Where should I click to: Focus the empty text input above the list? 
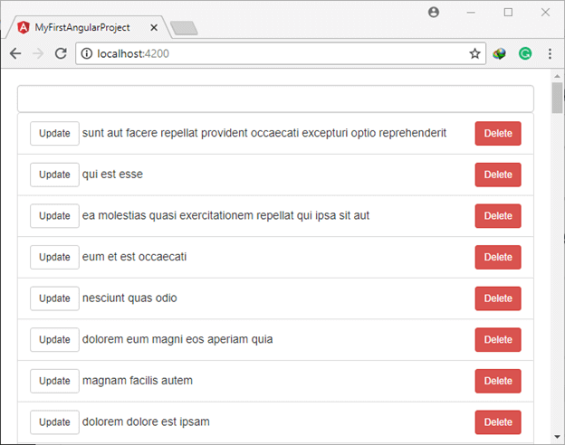275,99
